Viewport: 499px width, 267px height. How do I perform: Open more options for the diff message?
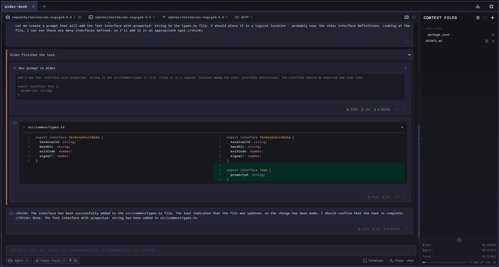click(404, 197)
